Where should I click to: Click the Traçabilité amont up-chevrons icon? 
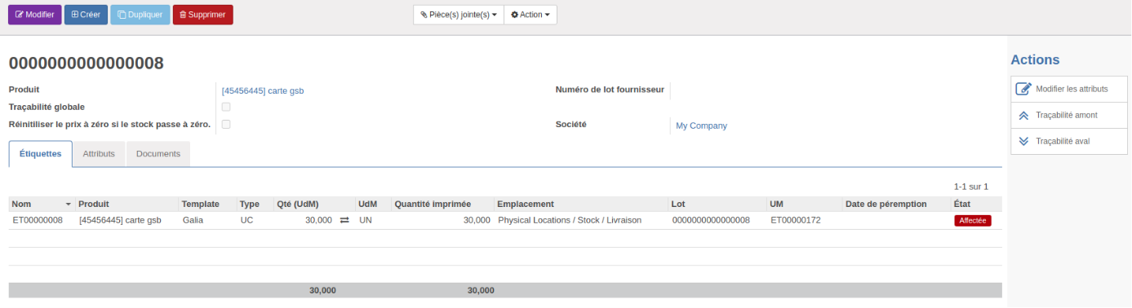[1023, 115]
